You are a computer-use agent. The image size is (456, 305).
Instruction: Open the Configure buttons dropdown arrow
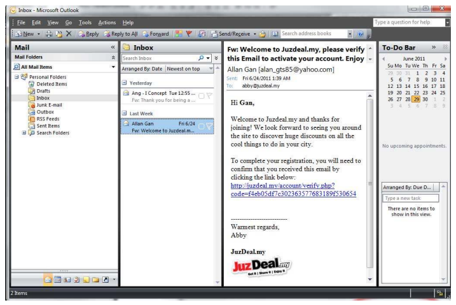pos(114,280)
